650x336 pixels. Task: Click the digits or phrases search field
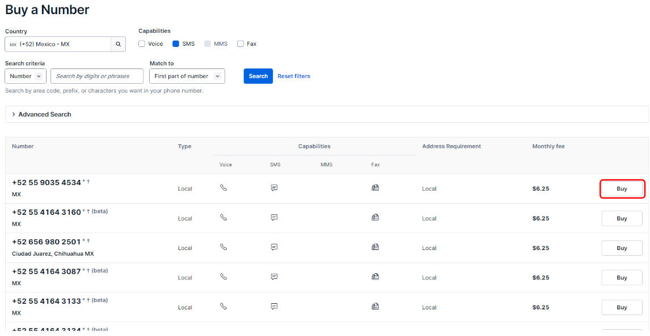click(96, 76)
